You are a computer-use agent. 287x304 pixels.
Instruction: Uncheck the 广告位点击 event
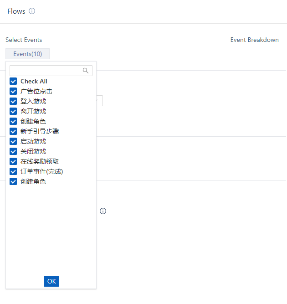click(13, 91)
